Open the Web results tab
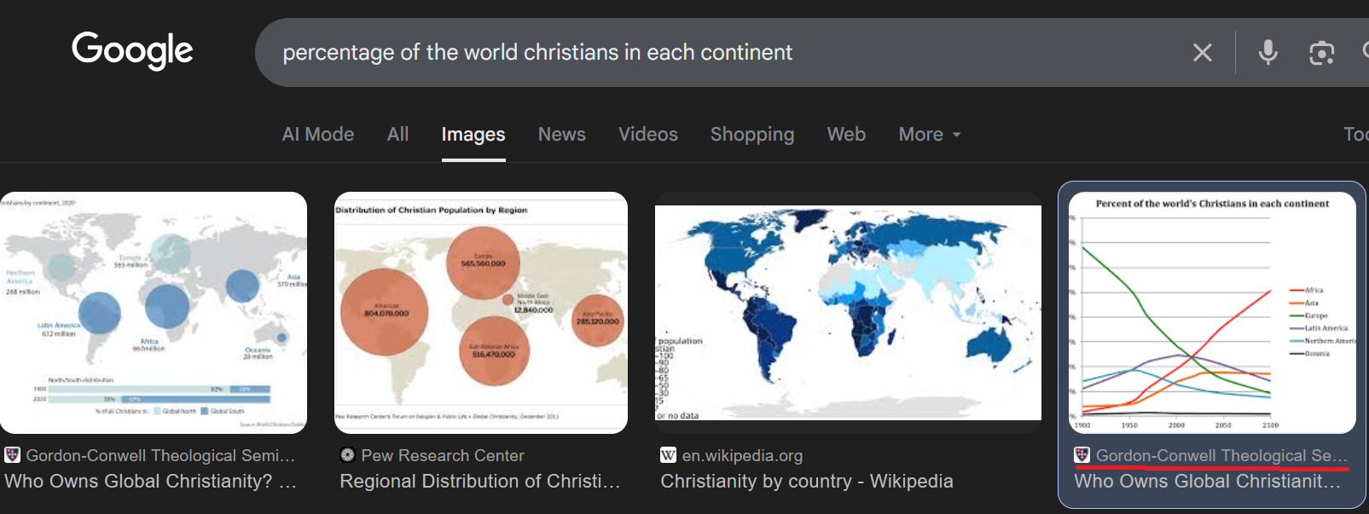The width and height of the screenshot is (1369, 514). coord(846,135)
